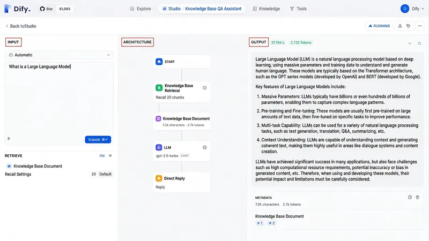The height and width of the screenshot is (241, 429).
Task: Open the Dify account dropdown
Action: [418, 9]
